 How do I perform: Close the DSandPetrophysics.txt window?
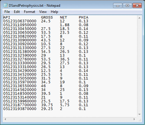pyautogui.click(x=137, y=5)
